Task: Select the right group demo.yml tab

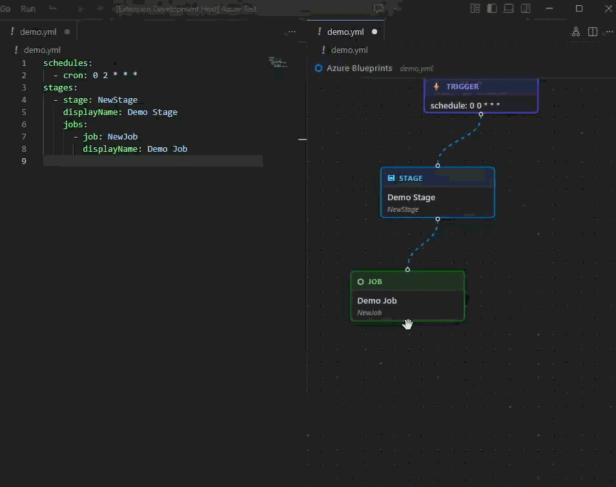Action: 345,32
